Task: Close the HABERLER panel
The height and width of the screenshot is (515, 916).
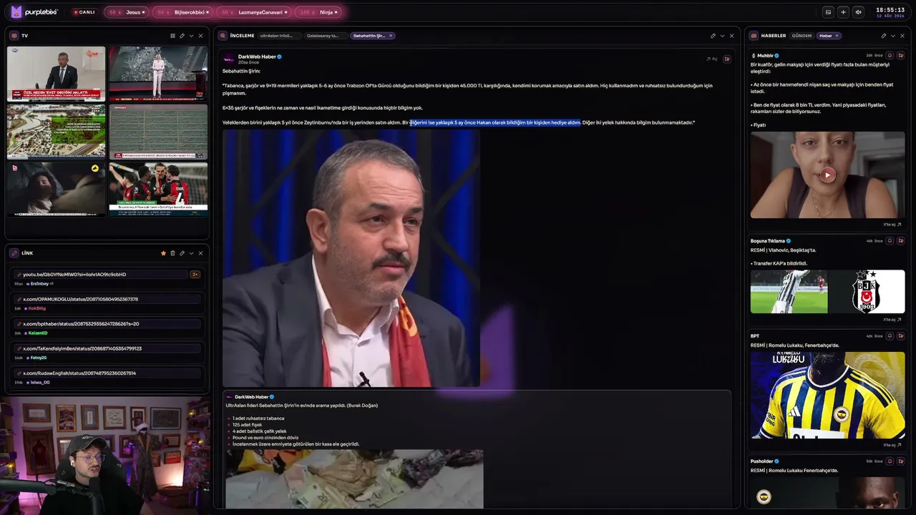Action: tap(902, 36)
